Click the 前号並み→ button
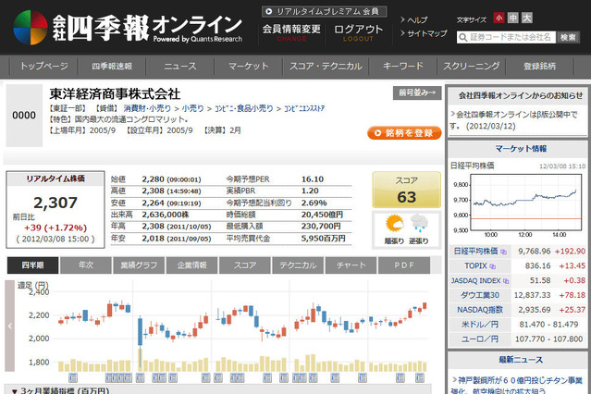This screenshot has width=591, height=394. 417,92
